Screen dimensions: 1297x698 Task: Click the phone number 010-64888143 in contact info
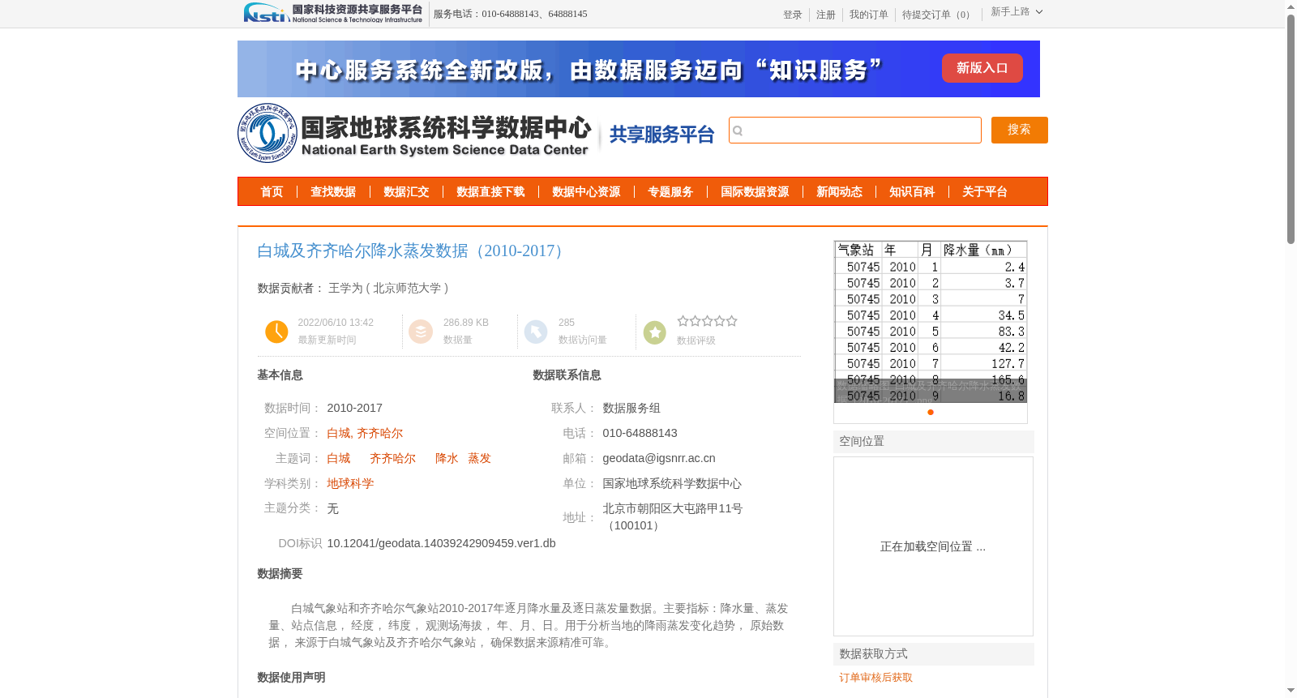[x=640, y=434]
